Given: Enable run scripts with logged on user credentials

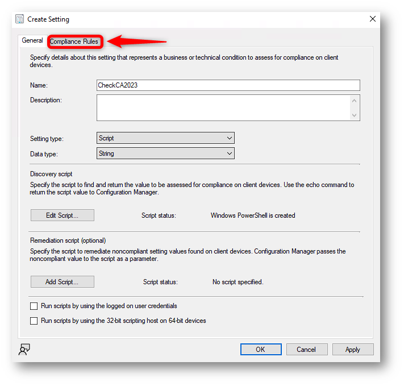Looking at the screenshot, I should coord(34,306).
